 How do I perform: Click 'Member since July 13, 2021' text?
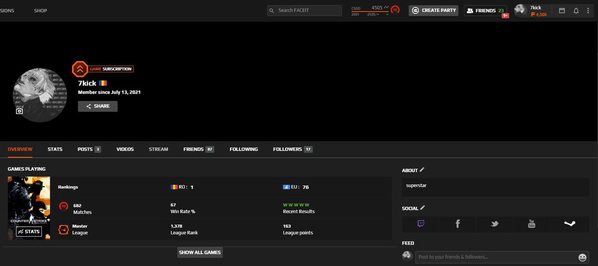110,92
